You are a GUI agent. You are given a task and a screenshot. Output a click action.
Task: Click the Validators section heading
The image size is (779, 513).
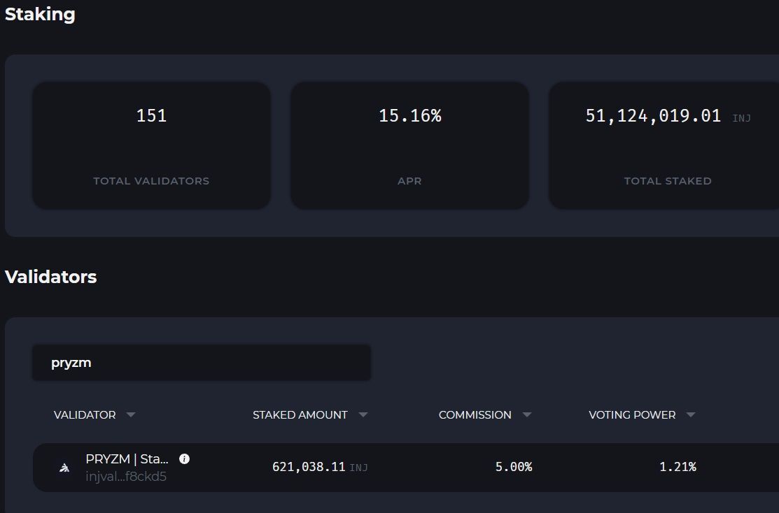(x=50, y=277)
